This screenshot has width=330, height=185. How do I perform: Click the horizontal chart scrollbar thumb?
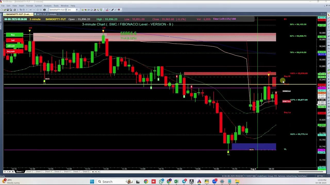tap(307, 172)
